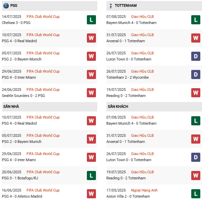This screenshot has height=200, width=202.
Task: Select W badge beside Seattle Sounders 0-2 PSG
Action: pyautogui.click(x=91, y=93)
